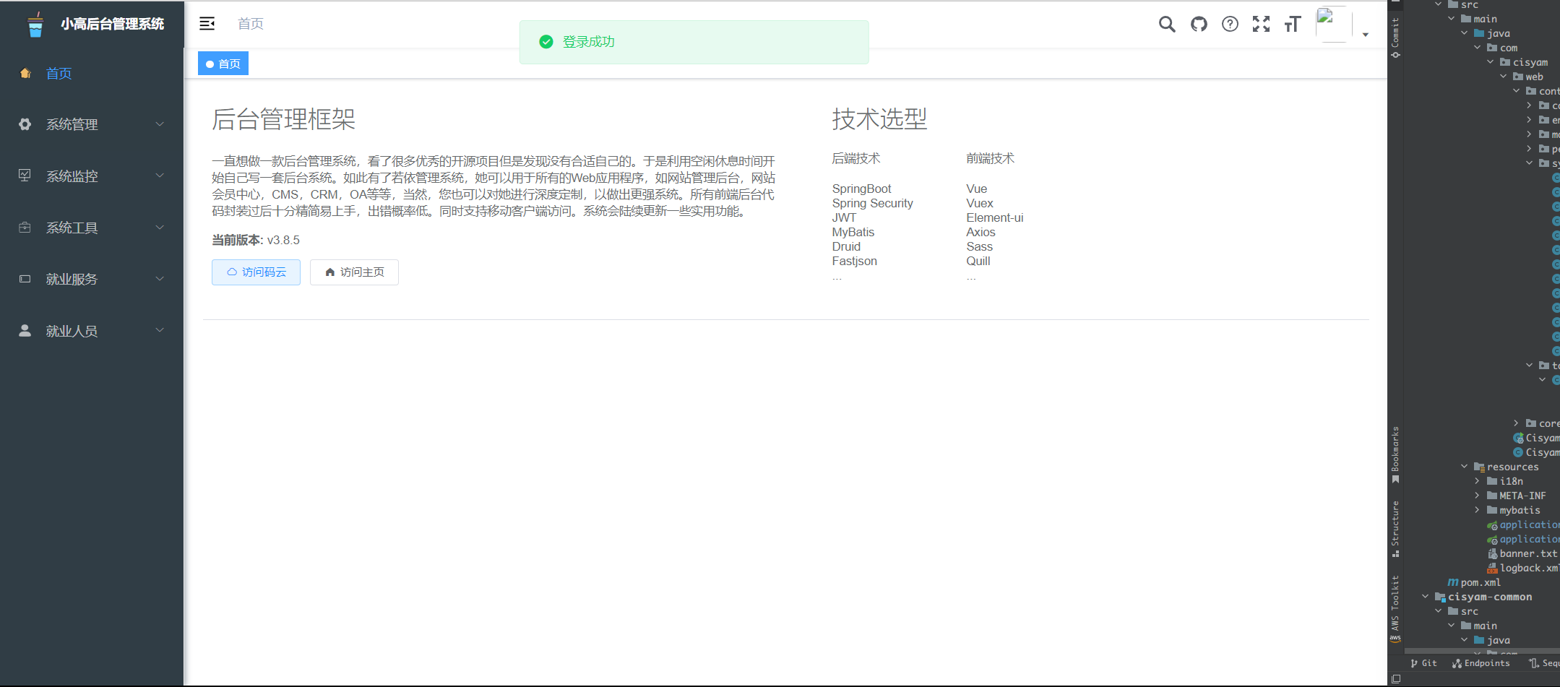Open the GitHub source icon
The height and width of the screenshot is (687, 1560).
(1199, 25)
